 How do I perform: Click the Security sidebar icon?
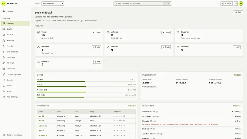click(x=4, y=80)
